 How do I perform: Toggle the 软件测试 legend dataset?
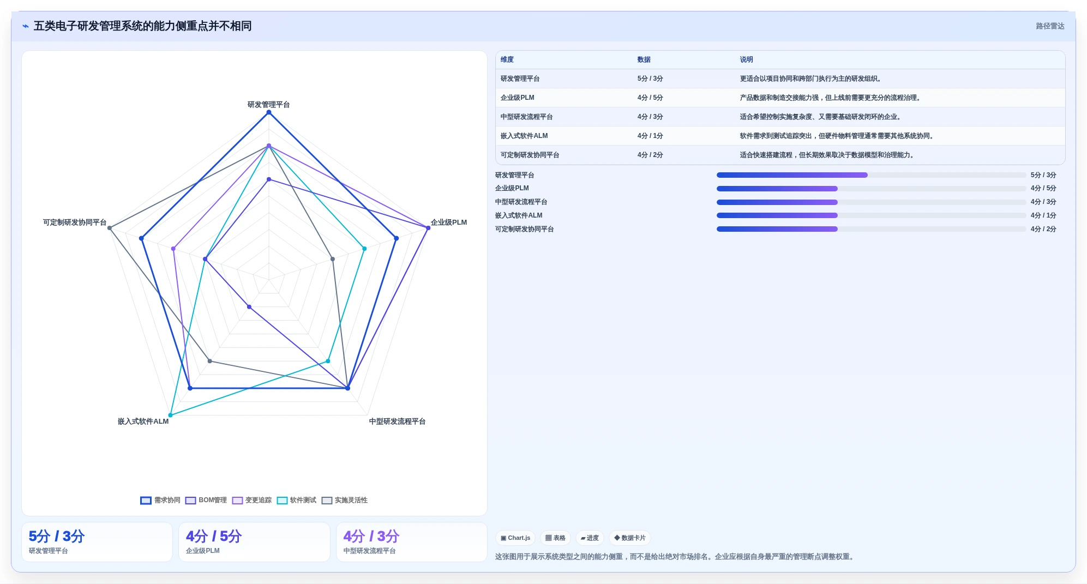296,500
